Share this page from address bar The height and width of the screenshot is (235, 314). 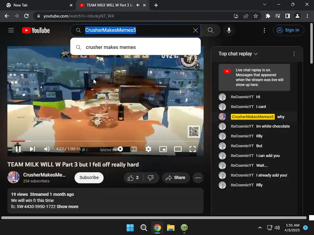click(x=246, y=16)
